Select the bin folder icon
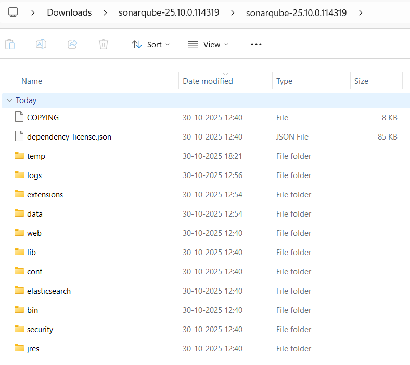This screenshot has height=365, width=410. click(19, 309)
